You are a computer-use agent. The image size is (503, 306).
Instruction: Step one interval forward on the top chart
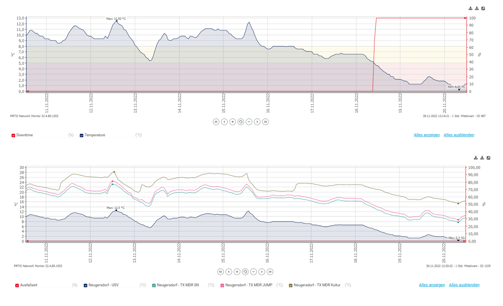click(257, 122)
